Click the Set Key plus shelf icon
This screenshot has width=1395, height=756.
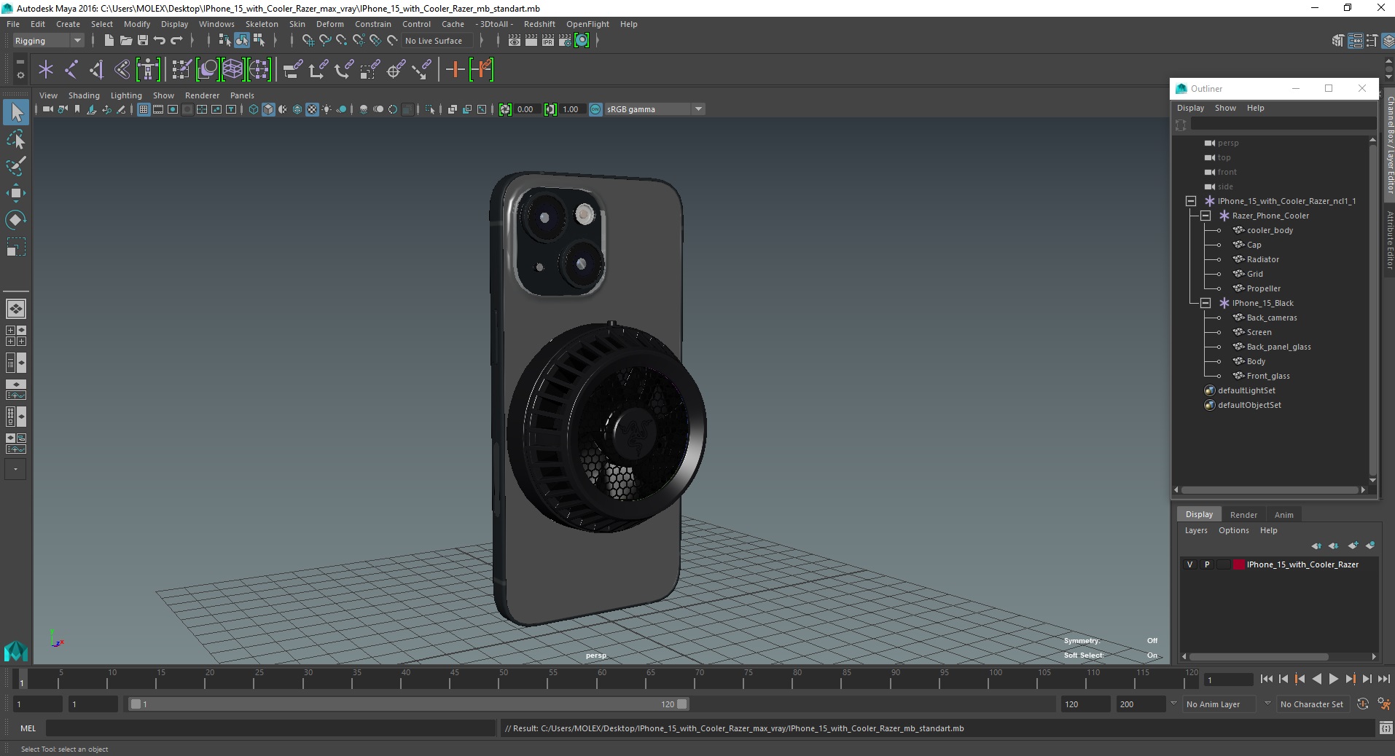click(456, 70)
